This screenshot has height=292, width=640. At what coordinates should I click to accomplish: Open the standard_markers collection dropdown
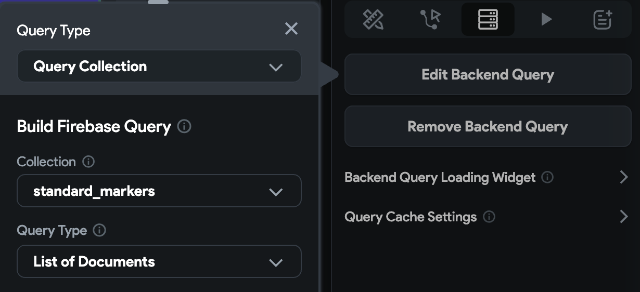pyautogui.click(x=159, y=191)
